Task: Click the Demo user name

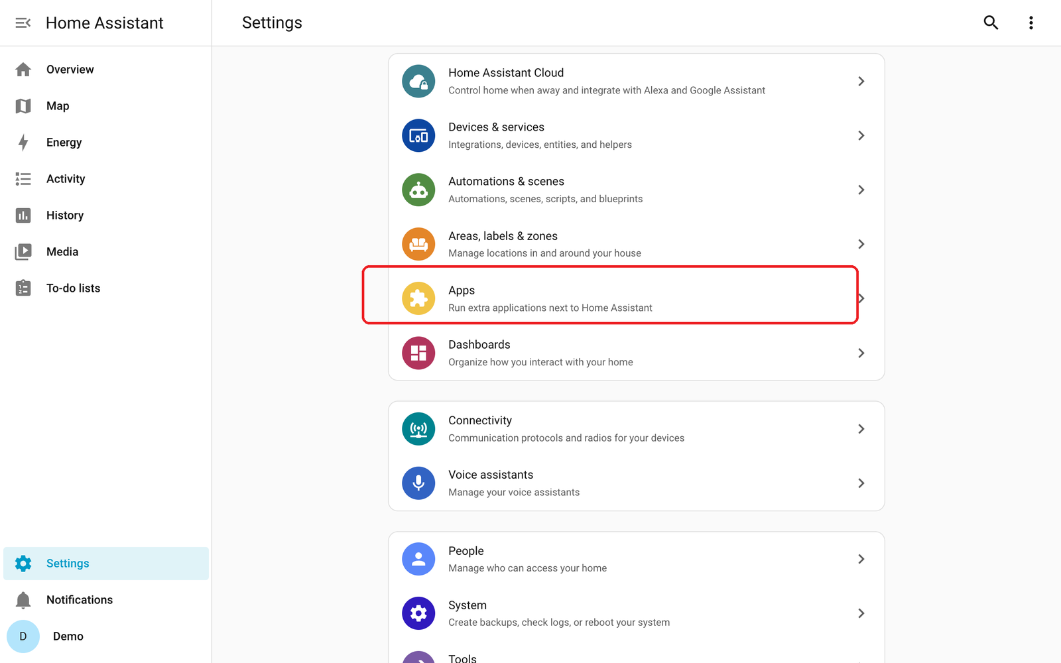Action: click(68, 636)
